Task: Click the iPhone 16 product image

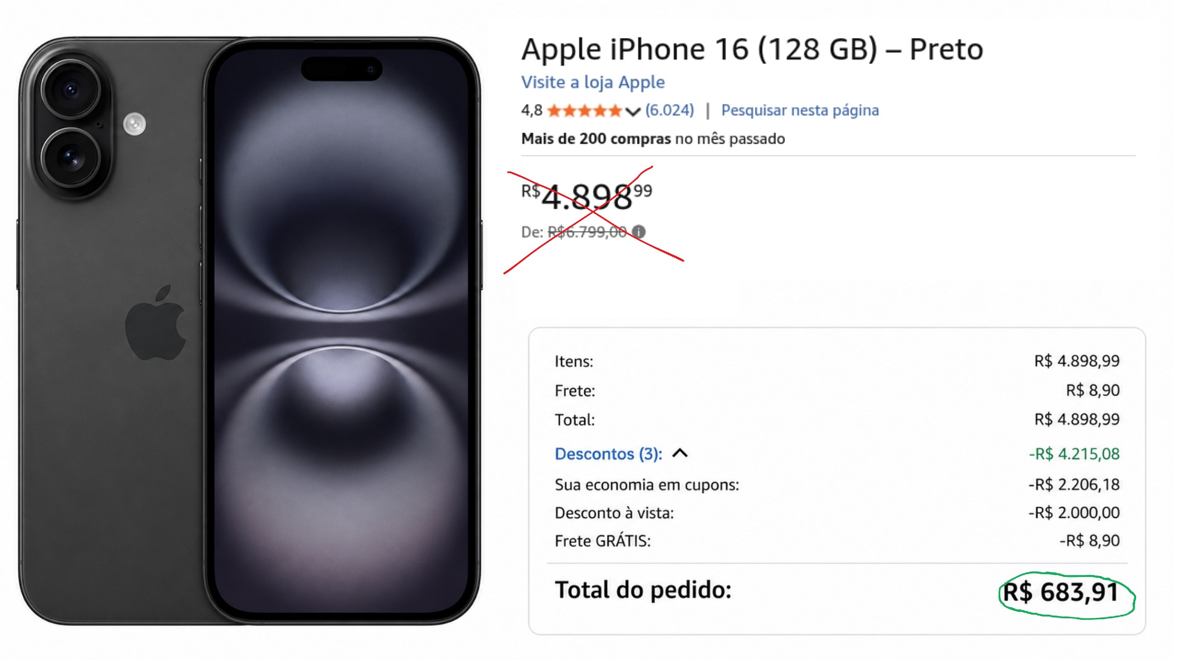Action: [250, 331]
